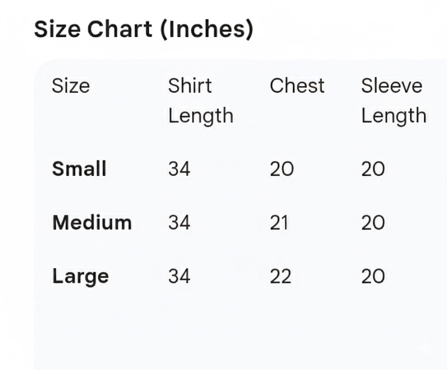The height and width of the screenshot is (370, 447).
Task: Click the words "Size Chart" in the title
Action: tap(93, 30)
